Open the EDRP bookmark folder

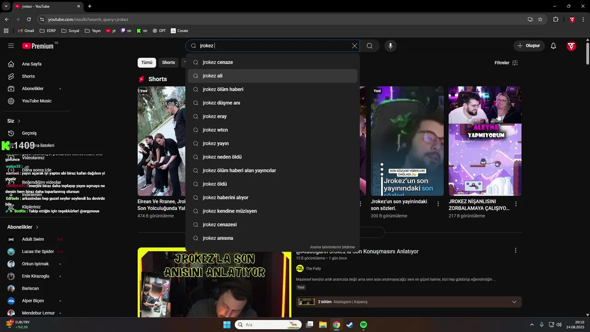pyautogui.click(x=48, y=31)
